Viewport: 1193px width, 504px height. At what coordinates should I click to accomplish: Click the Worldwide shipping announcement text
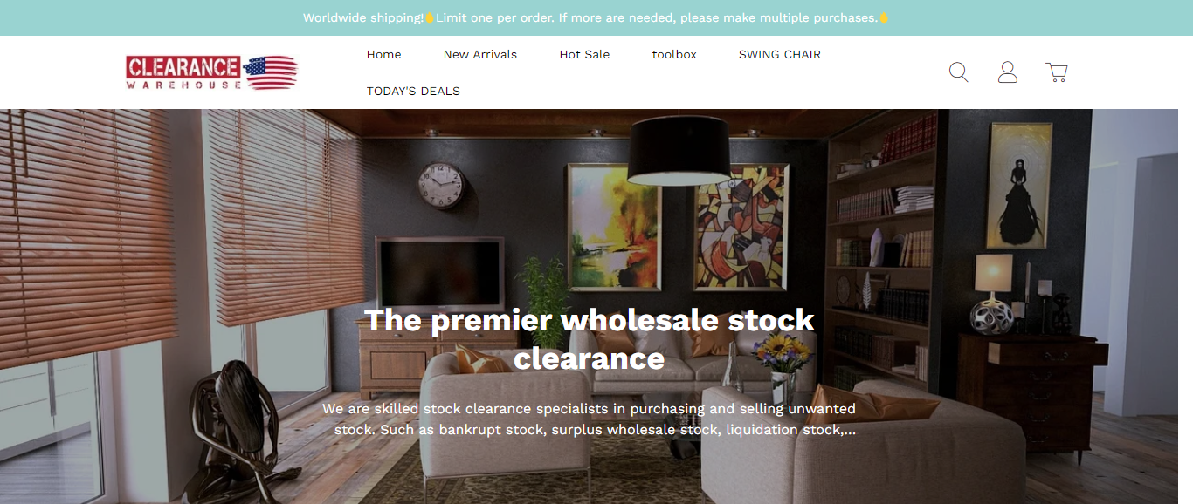coord(596,17)
